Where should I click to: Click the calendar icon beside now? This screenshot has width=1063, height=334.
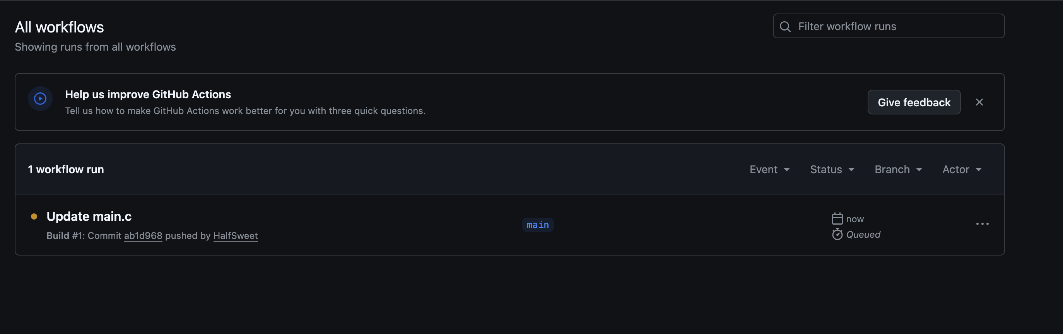point(837,218)
